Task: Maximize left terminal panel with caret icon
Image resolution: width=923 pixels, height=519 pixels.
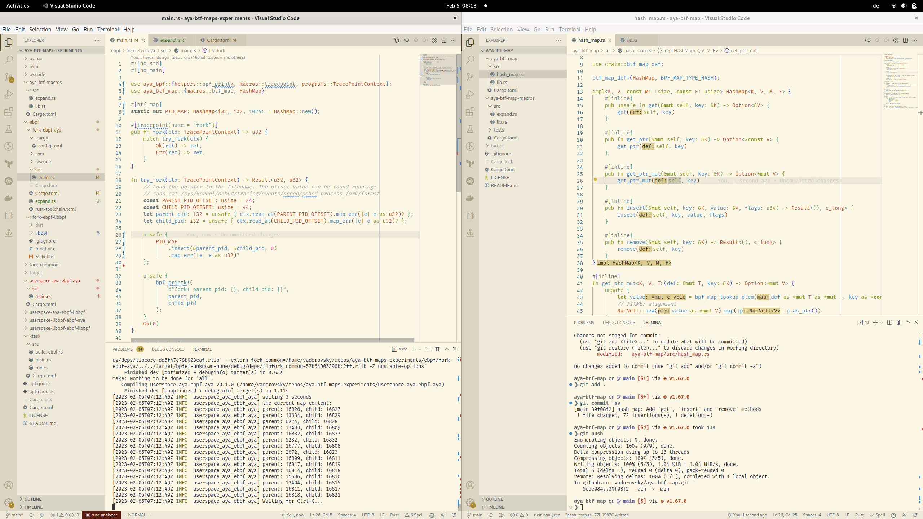Action: coord(446,349)
